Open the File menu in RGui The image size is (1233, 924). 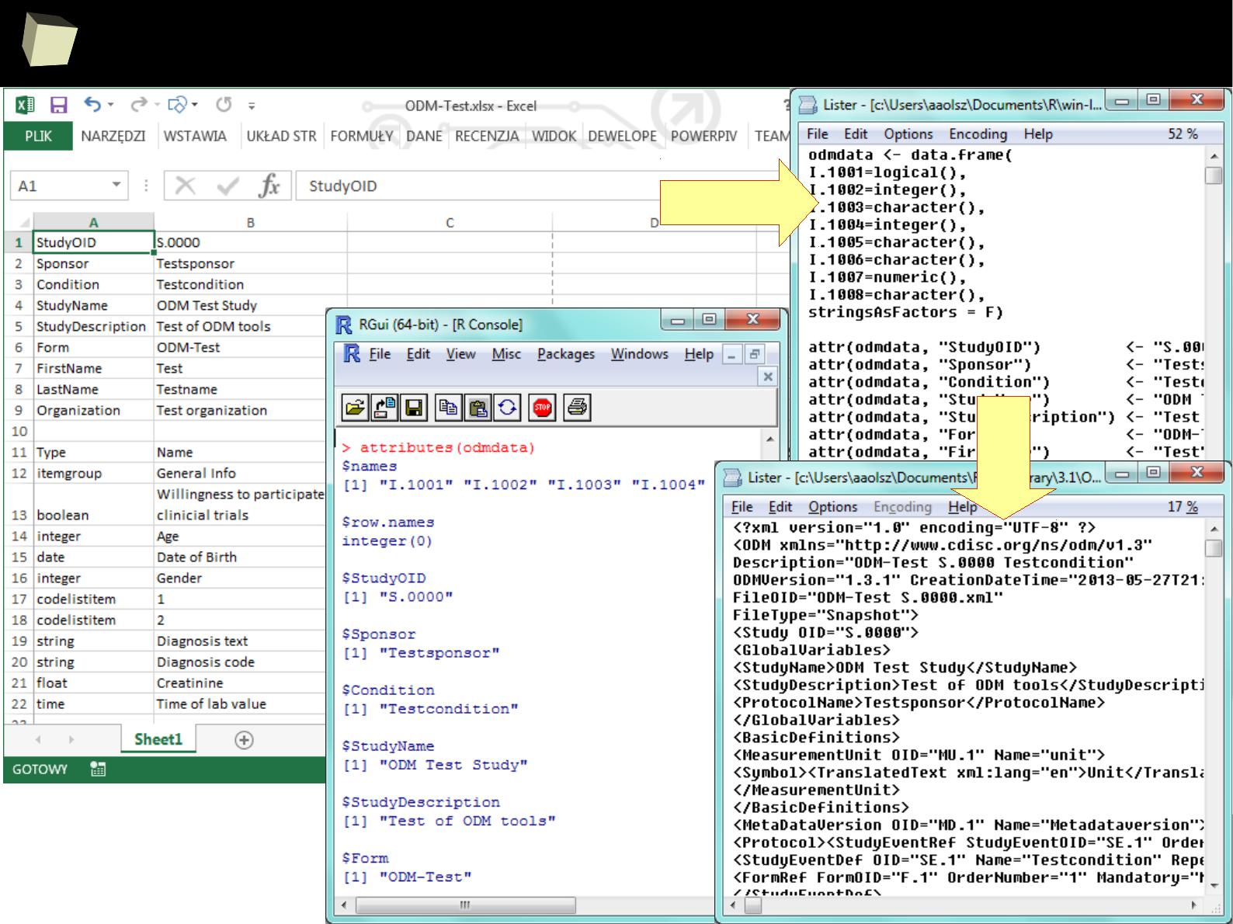click(380, 354)
